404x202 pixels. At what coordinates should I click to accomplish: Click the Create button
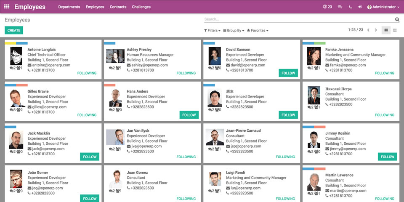tap(14, 30)
